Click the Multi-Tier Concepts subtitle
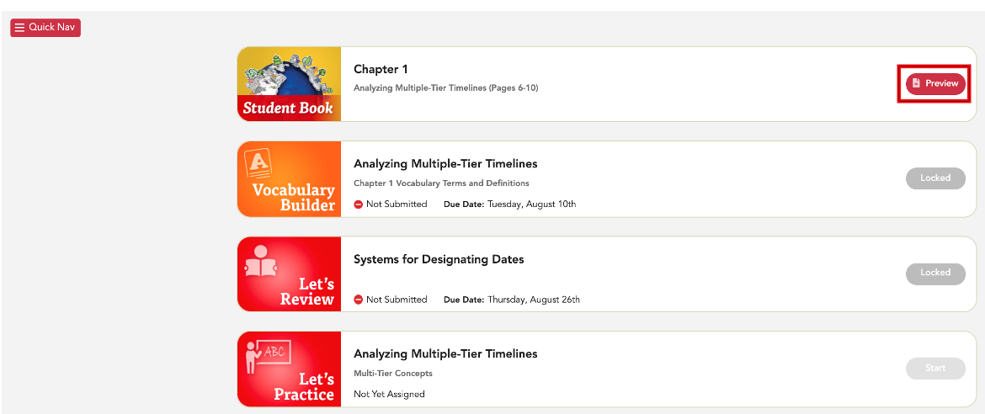This screenshot has height=414, width=985. click(393, 373)
